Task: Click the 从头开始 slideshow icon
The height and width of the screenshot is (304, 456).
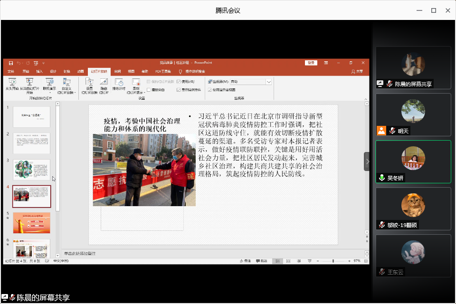Action: coord(12,82)
